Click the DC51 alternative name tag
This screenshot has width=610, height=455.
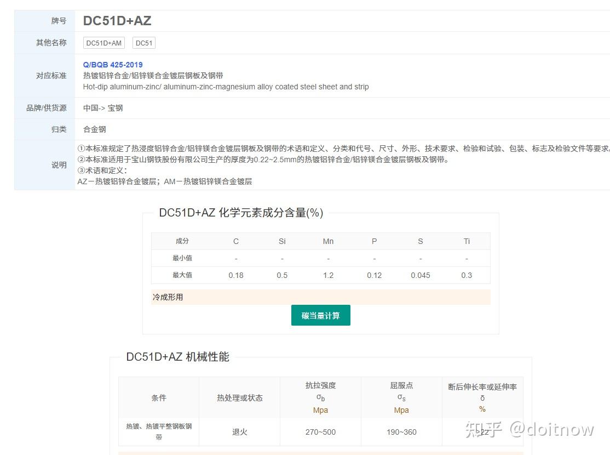click(143, 42)
